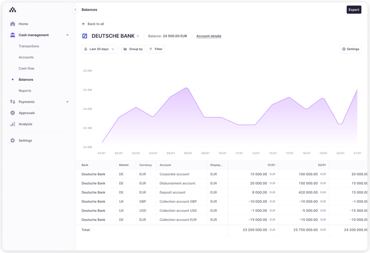Click the Back to all link
The height and width of the screenshot is (253, 370).
pos(93,24)
